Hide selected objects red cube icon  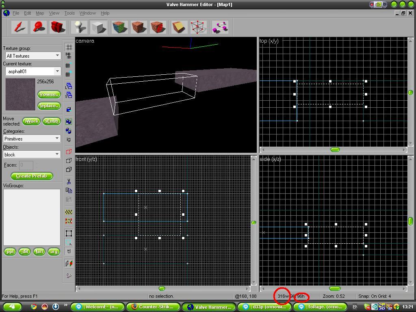click(69, 152)
